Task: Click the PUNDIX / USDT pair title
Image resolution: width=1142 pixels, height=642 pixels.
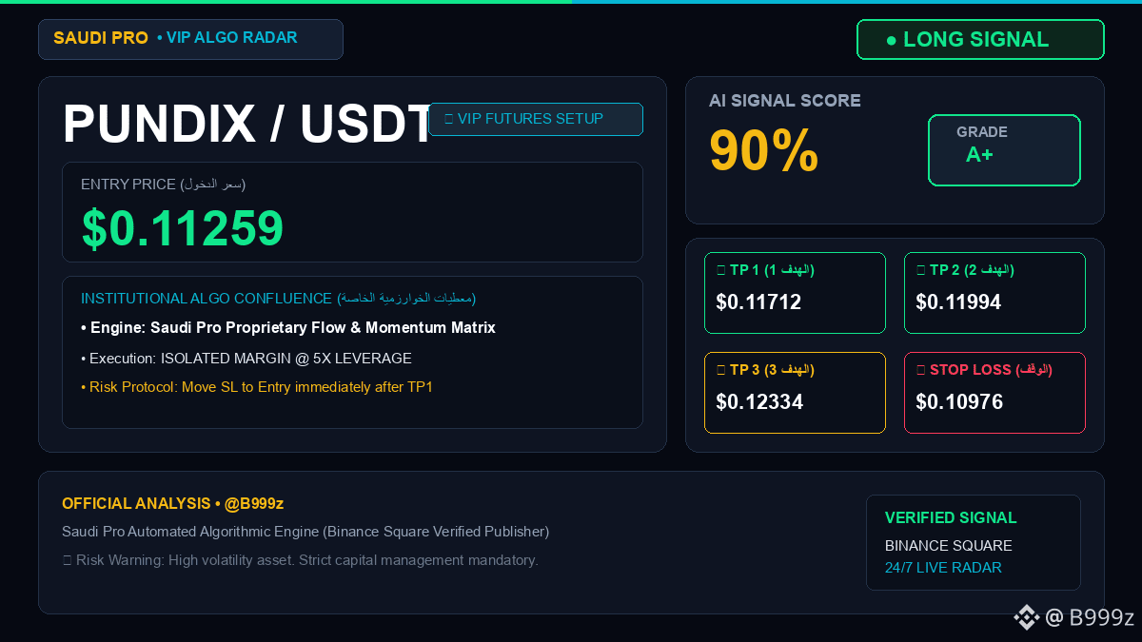Action: (x=248, y=124)
